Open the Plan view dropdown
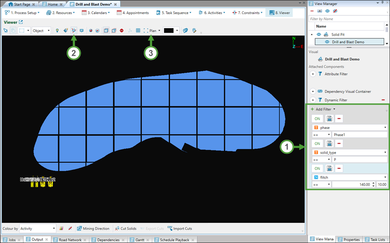This screenshot has height=243, width=390. tap(155, 31)
